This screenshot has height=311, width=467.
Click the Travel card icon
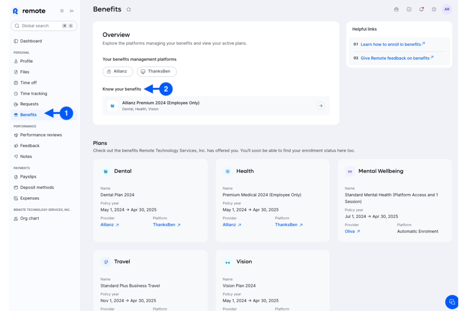(106, 262)
